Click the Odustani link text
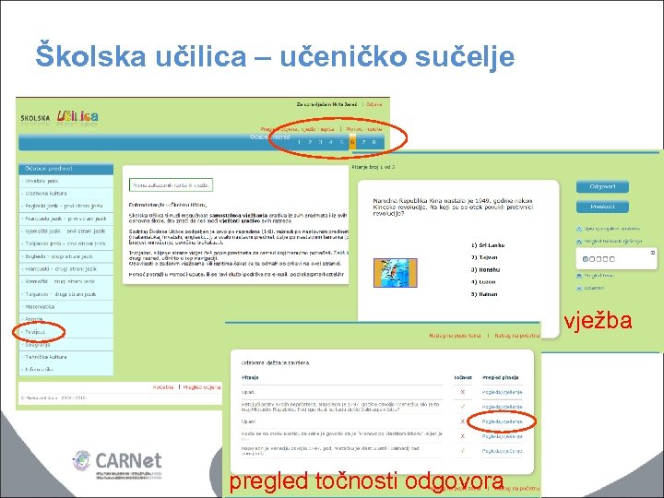Screen dimensions: 664x498 pos(595,288)
